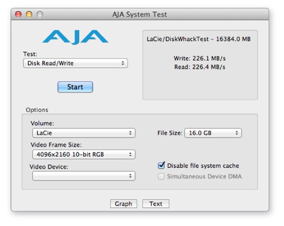Click the Volume: label

pos(42,123)
